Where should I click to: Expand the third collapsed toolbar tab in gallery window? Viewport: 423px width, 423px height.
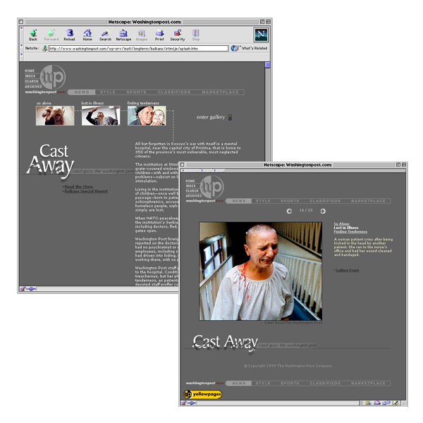(x=219, y=171)
